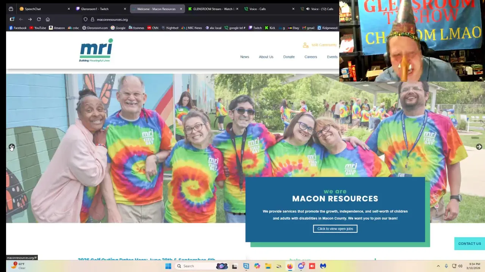Screen dimensions: 485x272
Task: Open the CNN bookmark
Action: point(153,28)
